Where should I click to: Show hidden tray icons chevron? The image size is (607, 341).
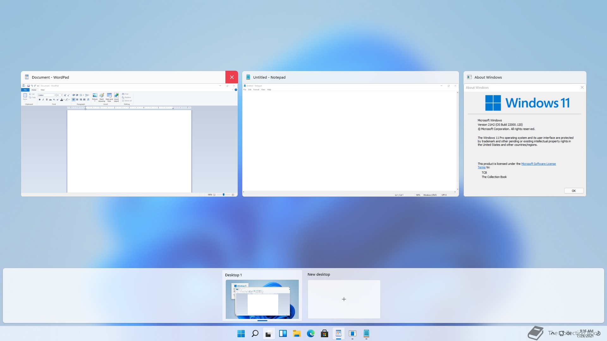[x=552, y=333]
